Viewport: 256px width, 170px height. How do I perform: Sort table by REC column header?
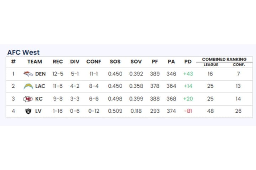58,62
